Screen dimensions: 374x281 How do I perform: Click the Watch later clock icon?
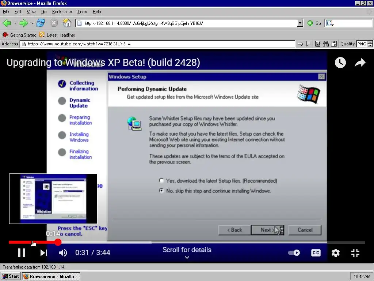340,63
